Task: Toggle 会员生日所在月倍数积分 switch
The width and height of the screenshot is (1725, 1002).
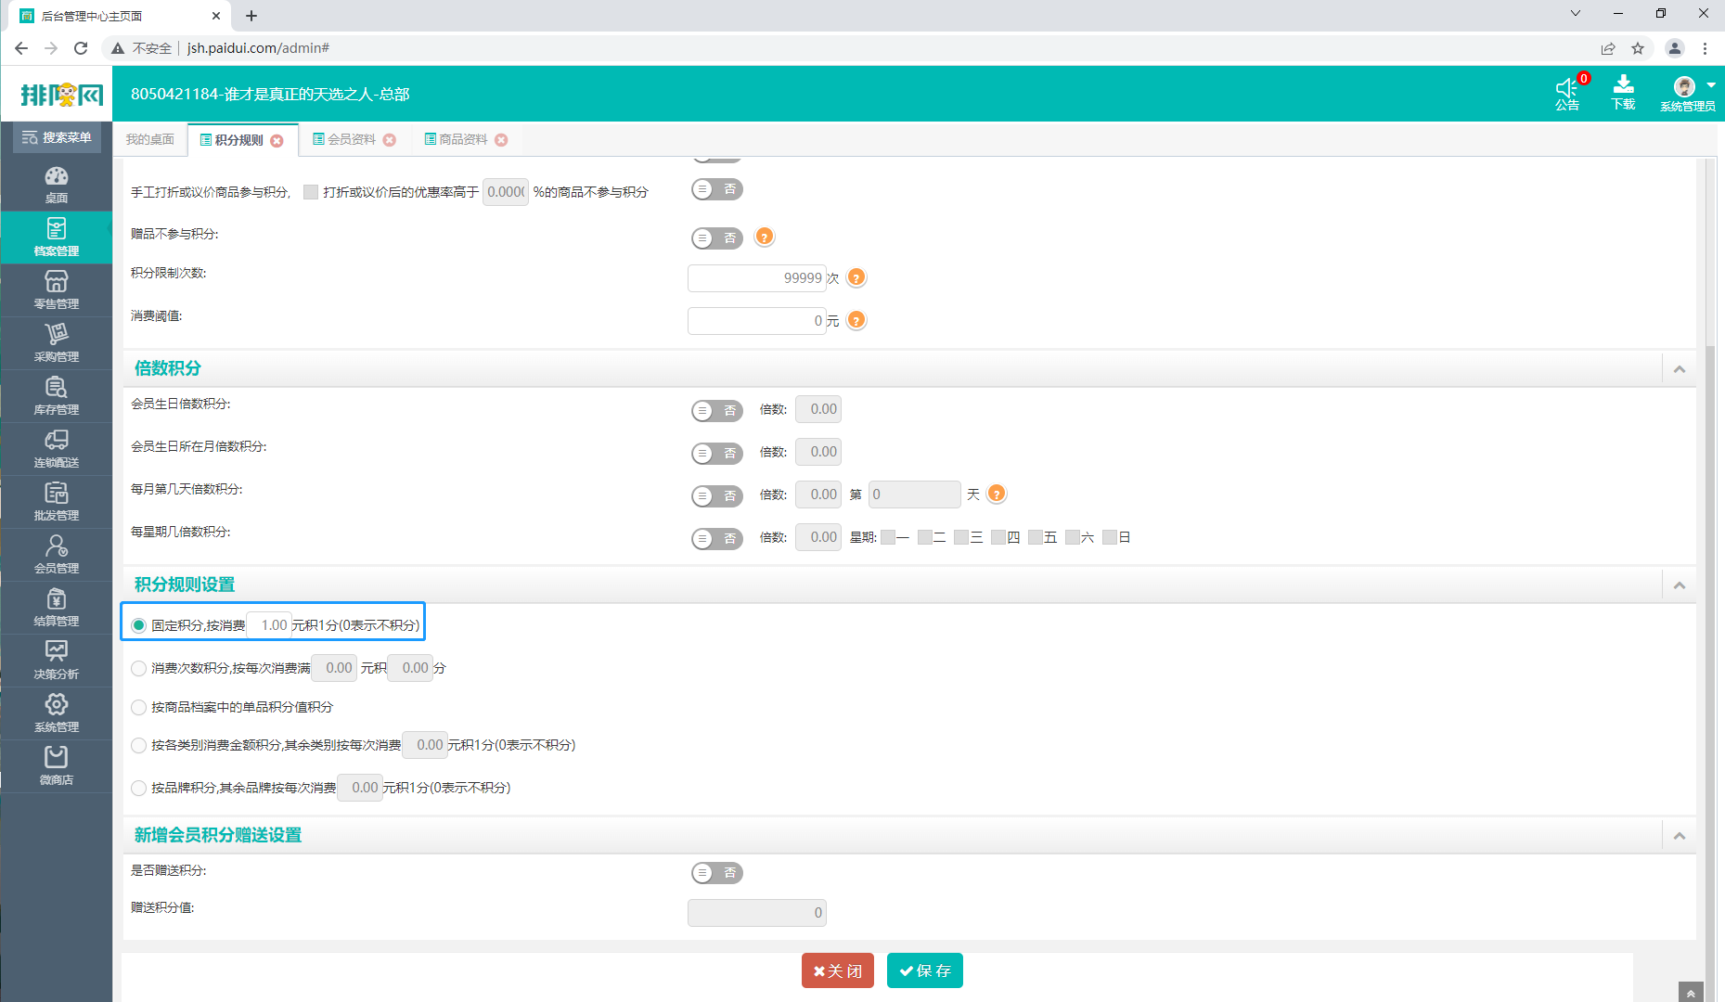Action: click(x=717, y=453)
